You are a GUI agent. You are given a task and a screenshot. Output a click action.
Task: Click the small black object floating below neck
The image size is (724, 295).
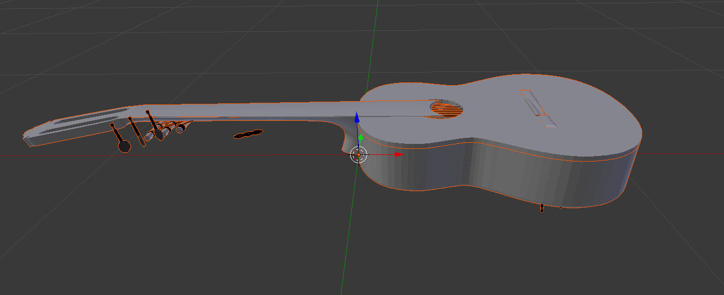coord(248,134)
